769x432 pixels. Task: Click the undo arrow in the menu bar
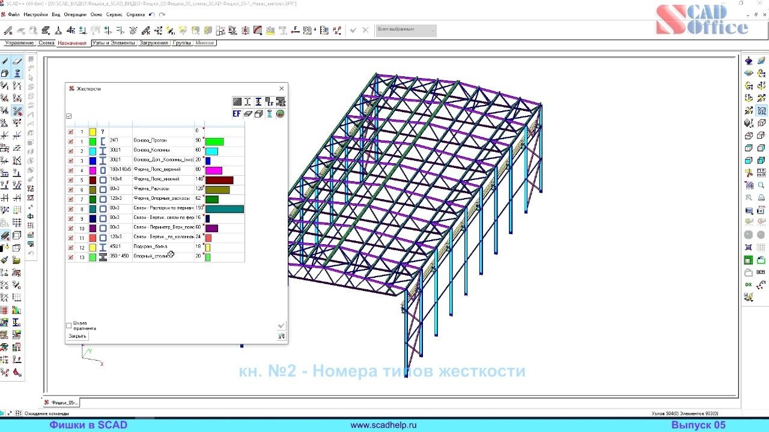(x=151, y=14)
